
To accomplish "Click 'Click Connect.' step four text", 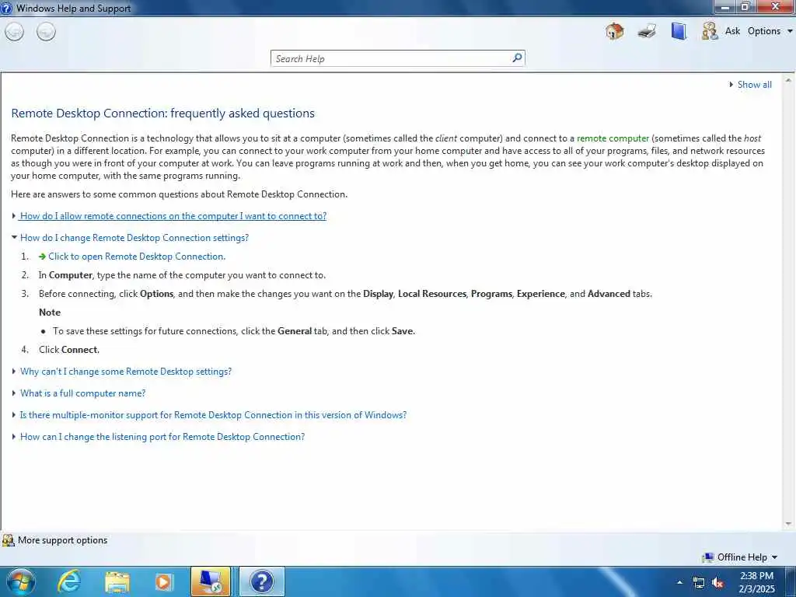I will point(69,349).
